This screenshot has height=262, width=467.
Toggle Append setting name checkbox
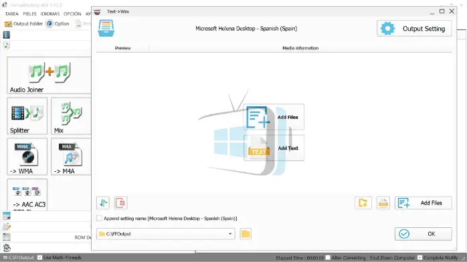pos(100,219)
